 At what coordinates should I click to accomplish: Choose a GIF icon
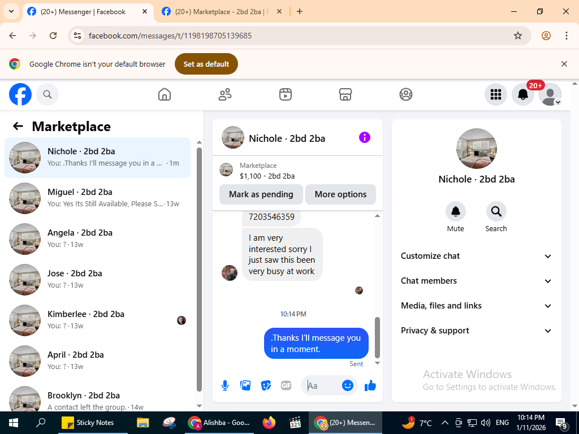[286, 385]
